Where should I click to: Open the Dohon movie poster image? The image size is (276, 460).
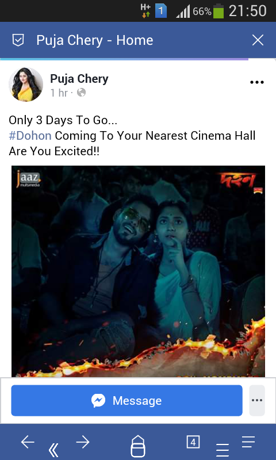[138, 271]
